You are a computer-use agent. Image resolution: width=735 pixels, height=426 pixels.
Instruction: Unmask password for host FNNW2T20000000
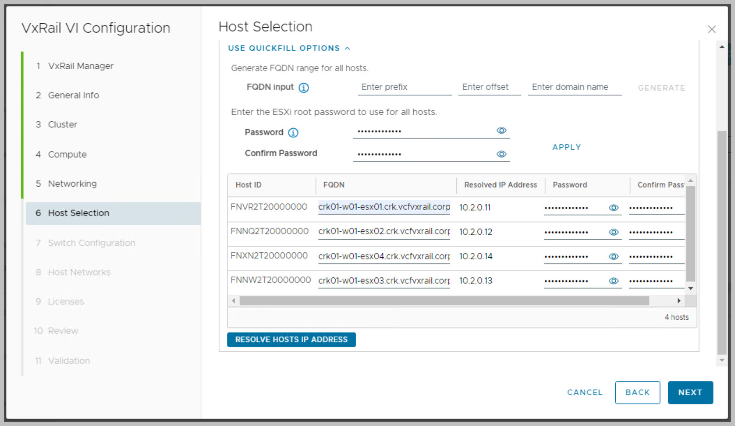613,281
